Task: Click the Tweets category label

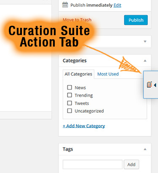Action: pyautogui.click(x=82, y=103)
